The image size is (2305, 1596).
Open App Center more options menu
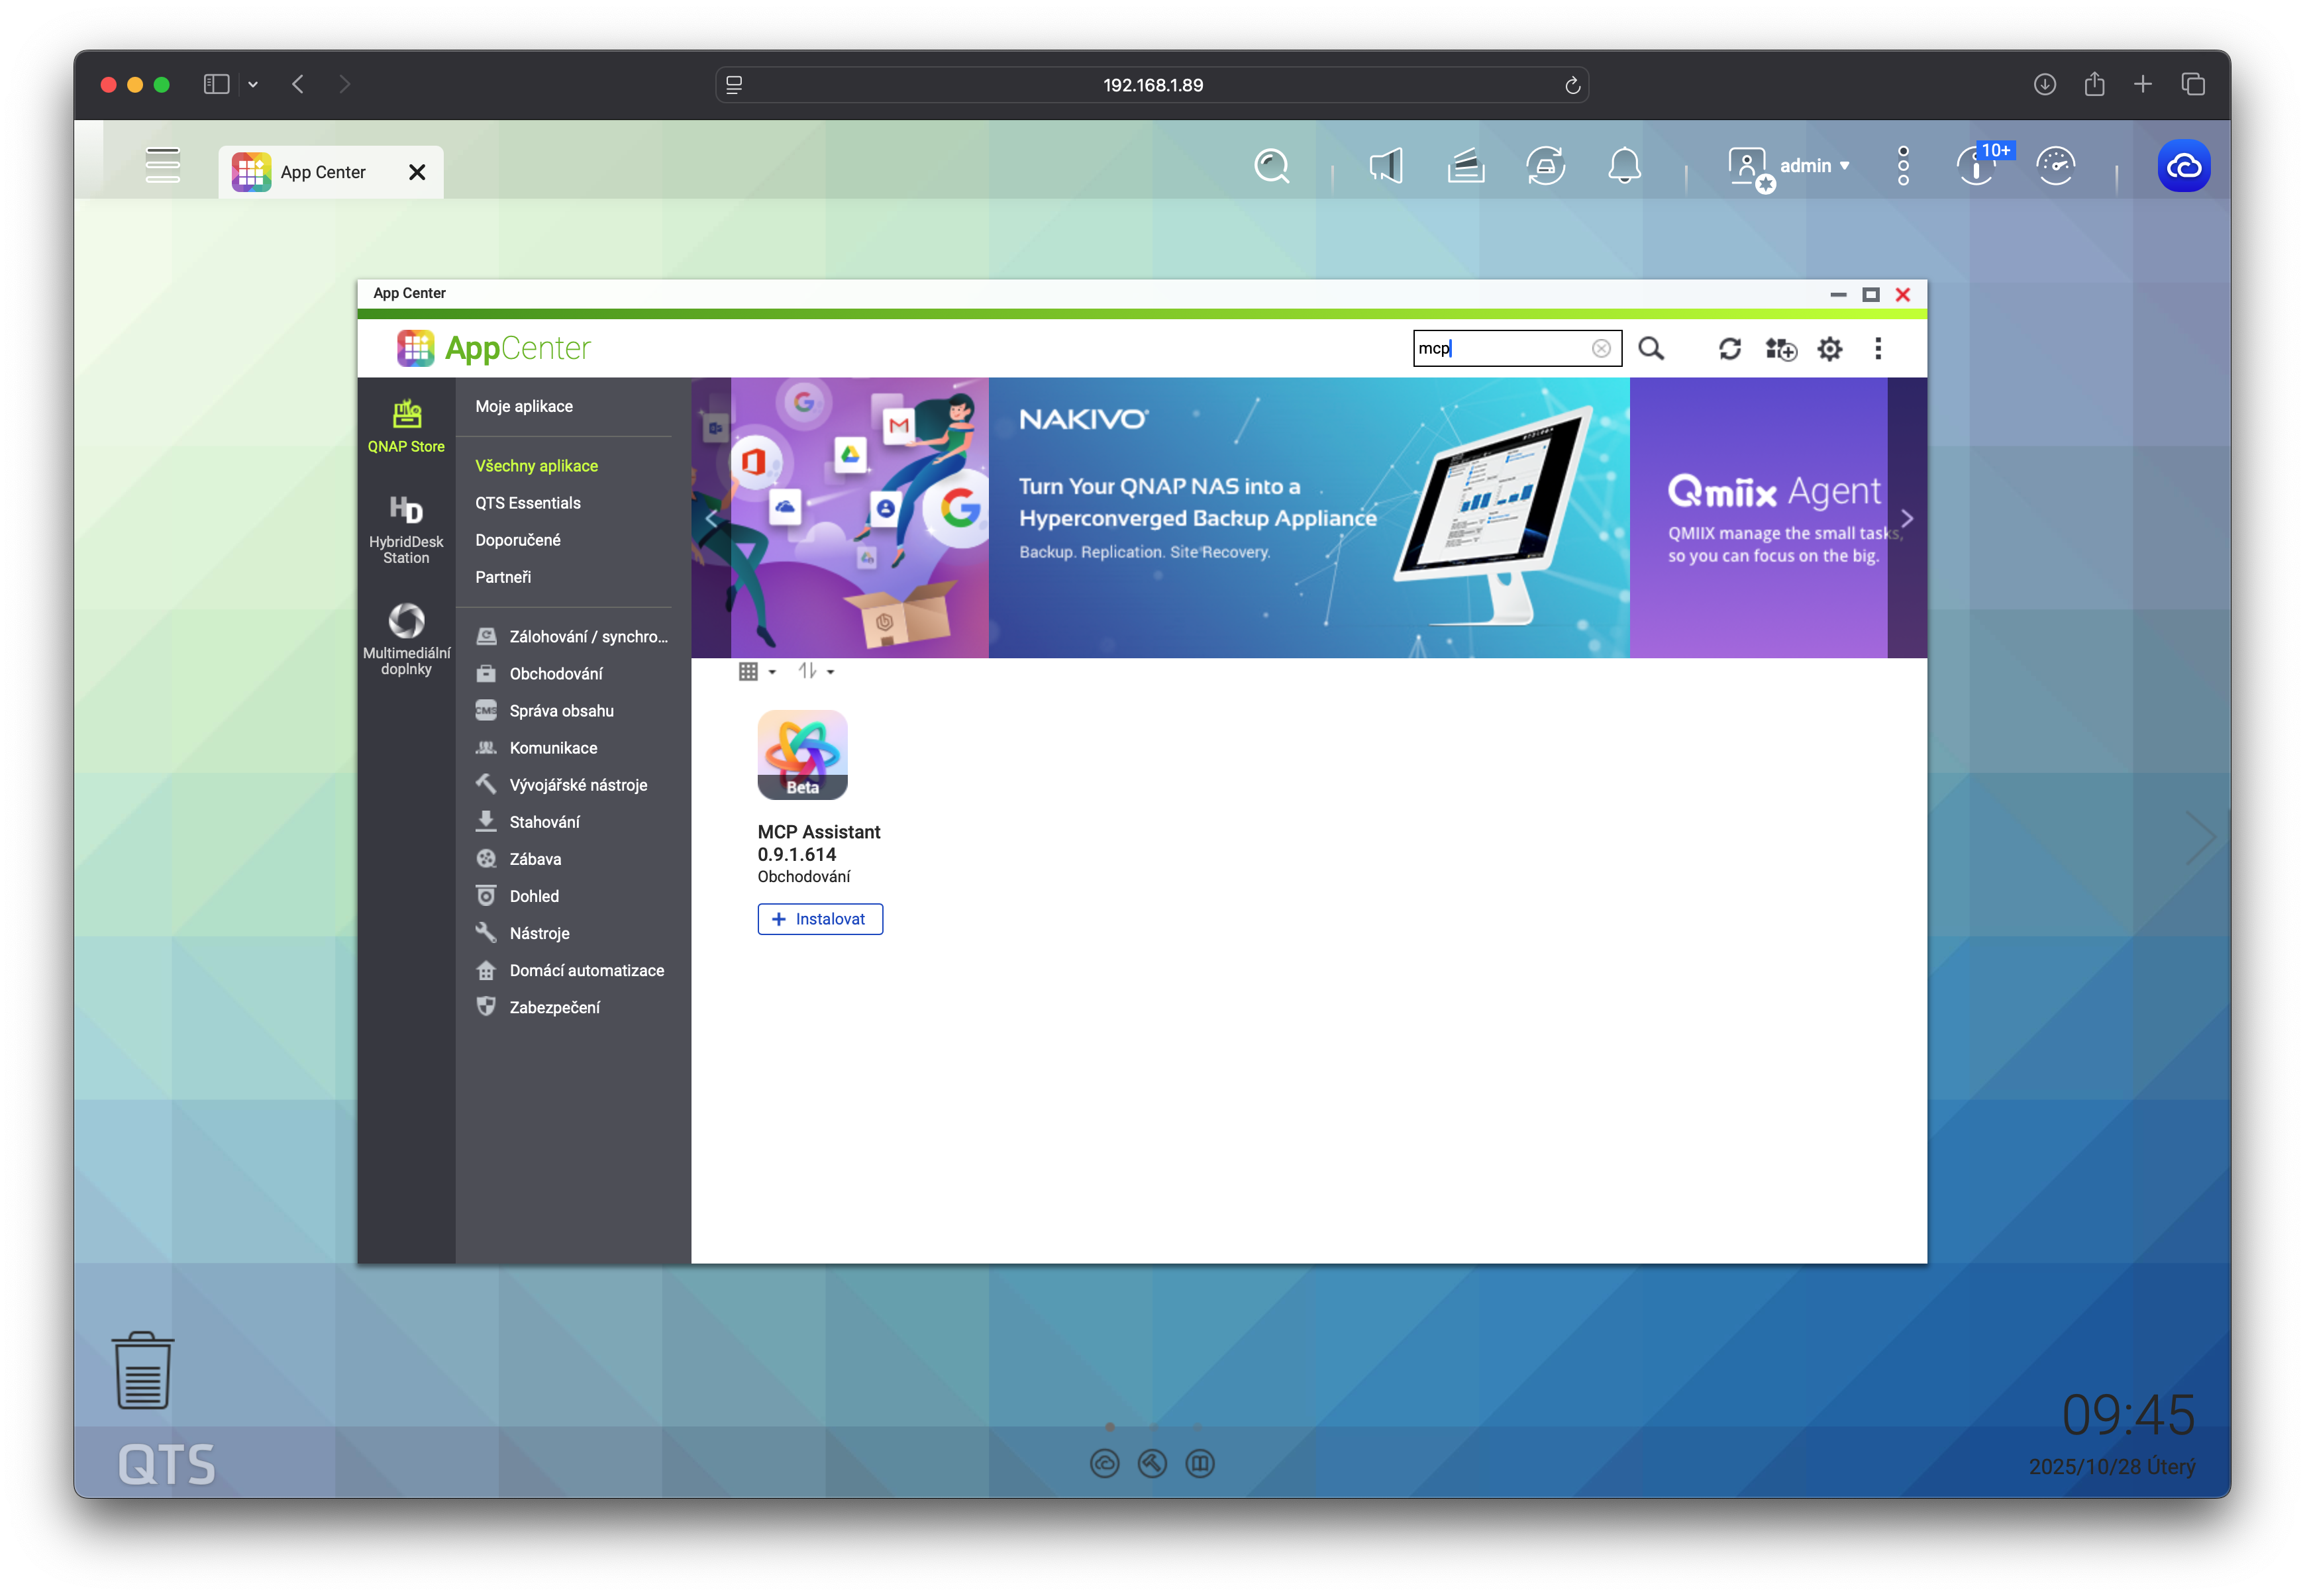click(x=1878, y=348)
